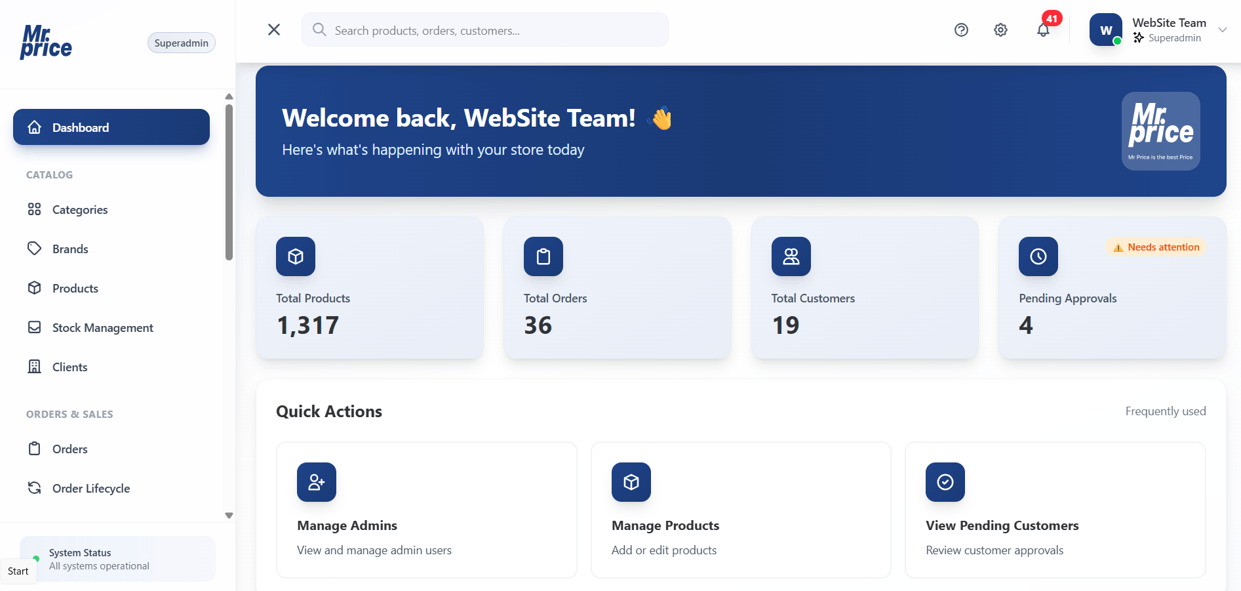Close the sidebar with the X icon
Image resolution: width=1241 pixels, height=591 pixels.
274,30
